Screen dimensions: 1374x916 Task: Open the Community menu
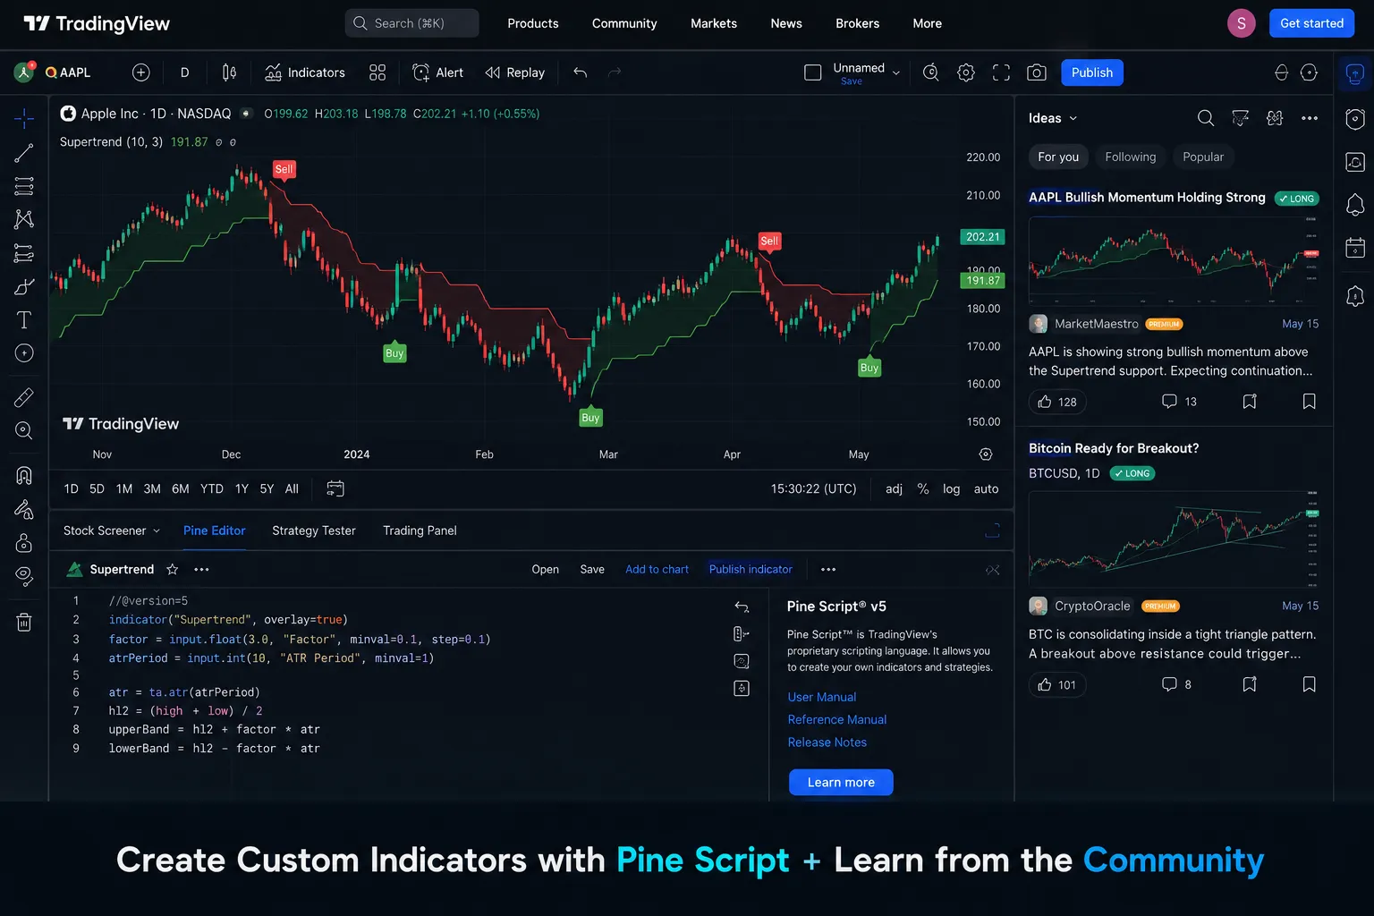(x=624, y=23)
